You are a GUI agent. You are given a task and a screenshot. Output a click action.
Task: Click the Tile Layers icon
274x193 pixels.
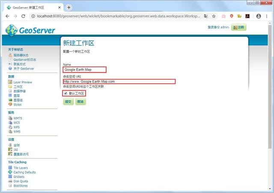[x=10, y=168]
